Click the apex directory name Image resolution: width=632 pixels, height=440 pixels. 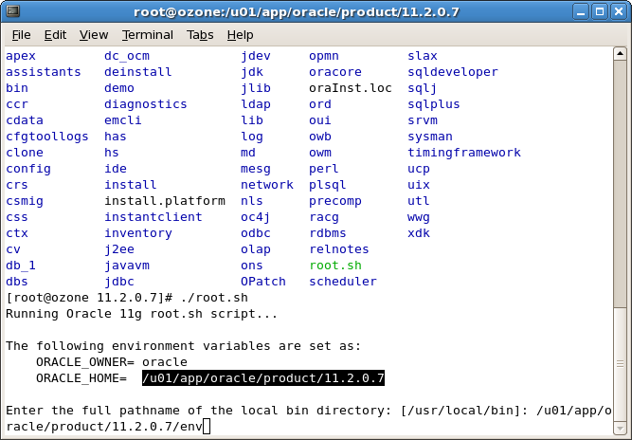point(21,56)
